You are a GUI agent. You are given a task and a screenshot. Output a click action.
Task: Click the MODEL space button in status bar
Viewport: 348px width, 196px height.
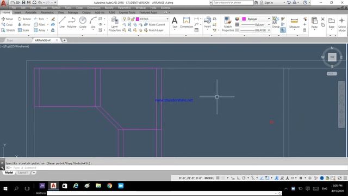(209, 178)
